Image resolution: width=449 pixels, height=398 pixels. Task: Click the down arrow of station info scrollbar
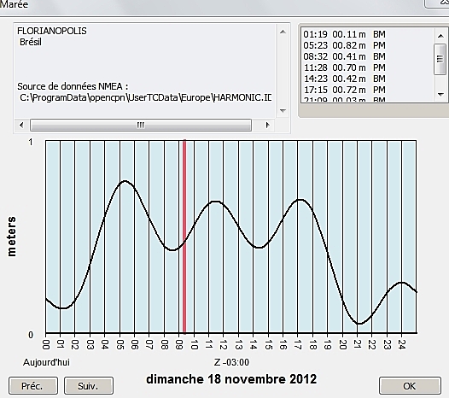283,111
